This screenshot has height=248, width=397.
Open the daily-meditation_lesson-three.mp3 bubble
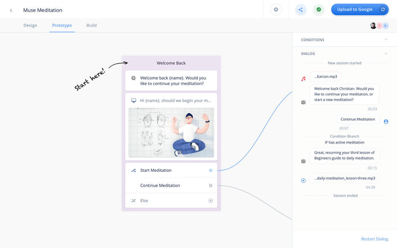344,178
